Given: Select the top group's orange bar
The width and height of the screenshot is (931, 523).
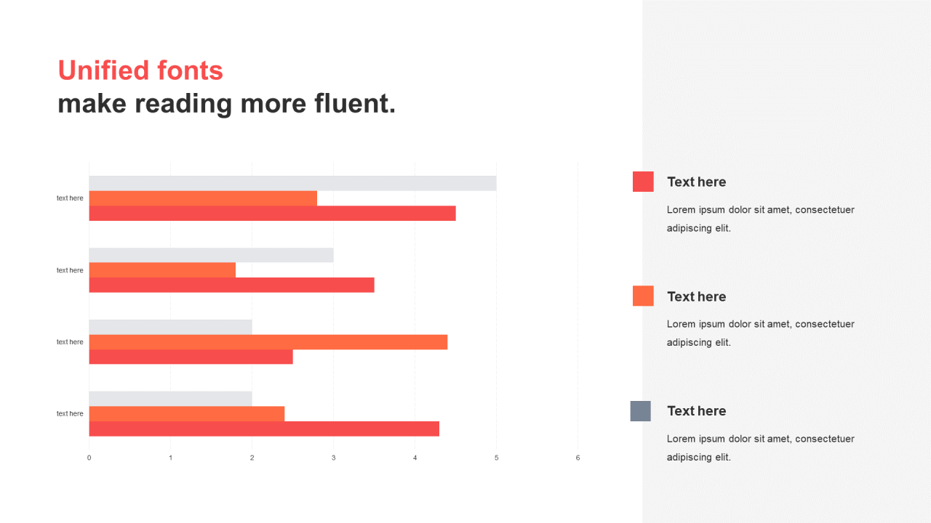Looking at the screenshot, I should pyautogui.click(x=203, y=198).
